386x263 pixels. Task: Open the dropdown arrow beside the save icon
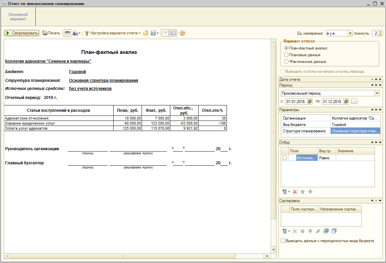coord(157,33)
